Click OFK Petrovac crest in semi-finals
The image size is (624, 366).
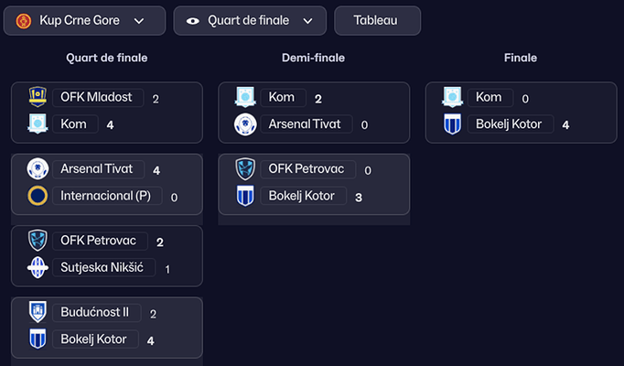click(x=244, y=169)
